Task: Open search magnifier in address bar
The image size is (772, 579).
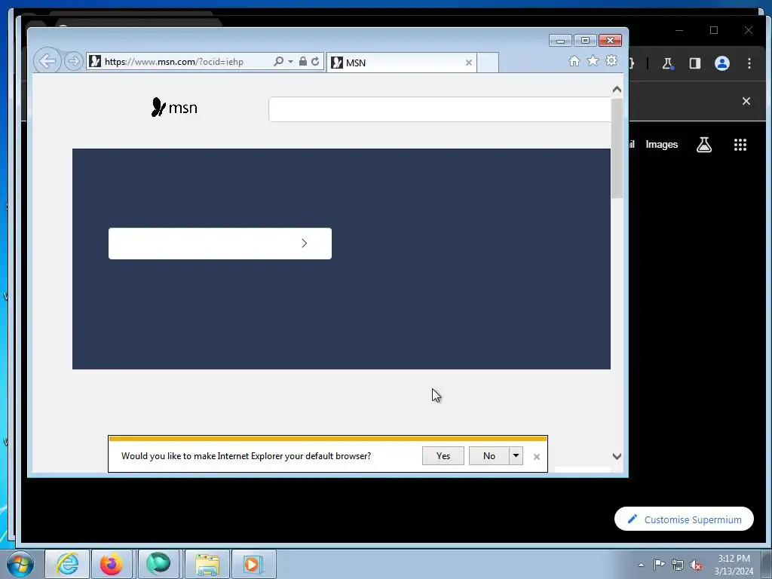Action: tap(279, 62)
